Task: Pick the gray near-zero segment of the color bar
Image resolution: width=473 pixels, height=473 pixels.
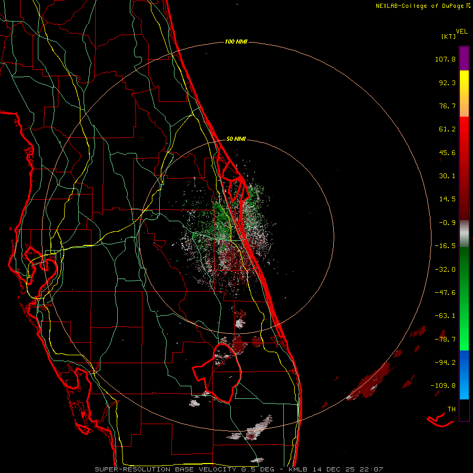Action: coord(464,234)
